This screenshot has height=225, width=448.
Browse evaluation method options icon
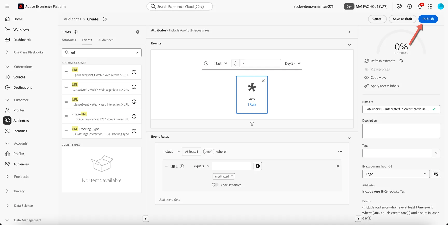click(x=436, y=174)
